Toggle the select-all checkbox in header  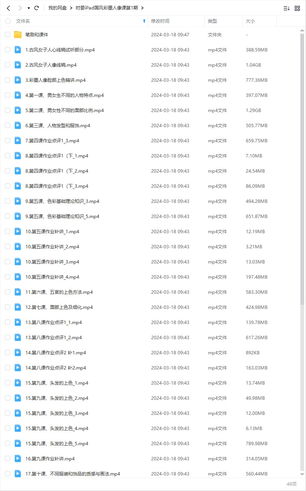click(8, 21)
